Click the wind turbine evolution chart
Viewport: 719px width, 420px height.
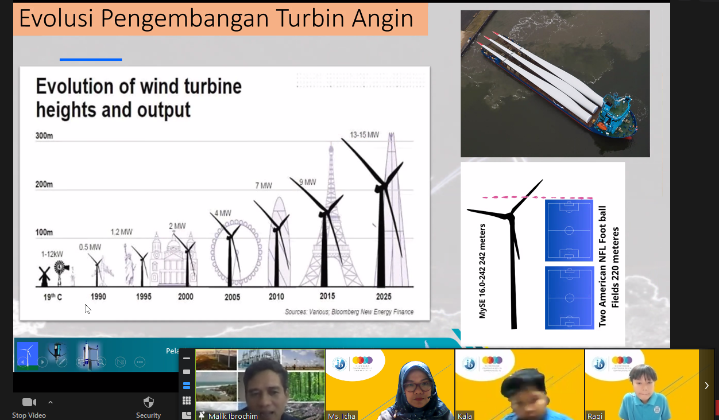point(225,193)
